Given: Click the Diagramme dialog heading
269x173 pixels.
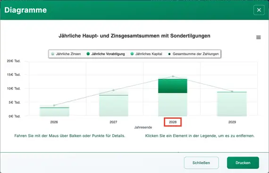Looking at the screenshot, I should pyautogui.click(x=25, y=10).
